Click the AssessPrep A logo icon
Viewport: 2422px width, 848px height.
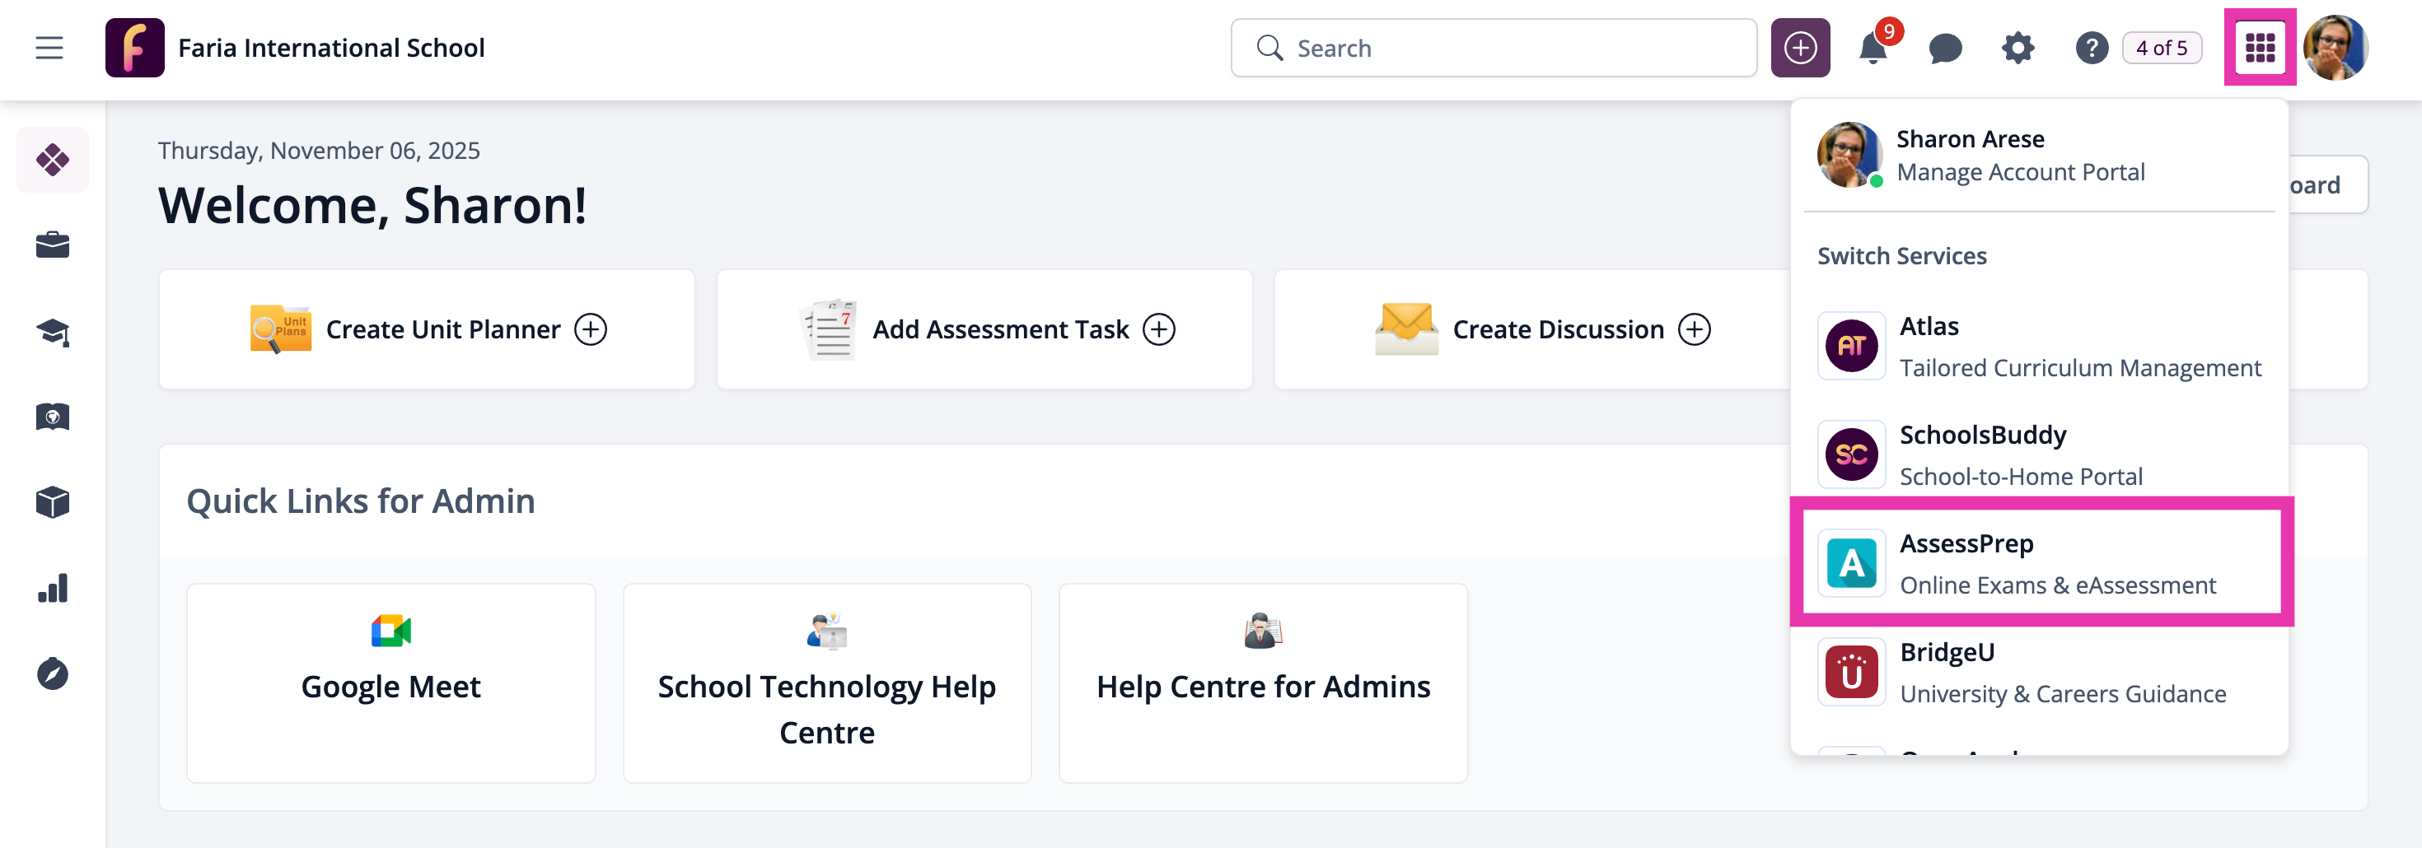tap(1851, 563)
